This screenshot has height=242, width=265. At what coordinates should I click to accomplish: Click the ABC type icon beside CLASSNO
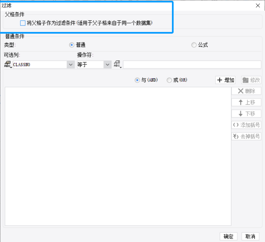coord(8,64)
